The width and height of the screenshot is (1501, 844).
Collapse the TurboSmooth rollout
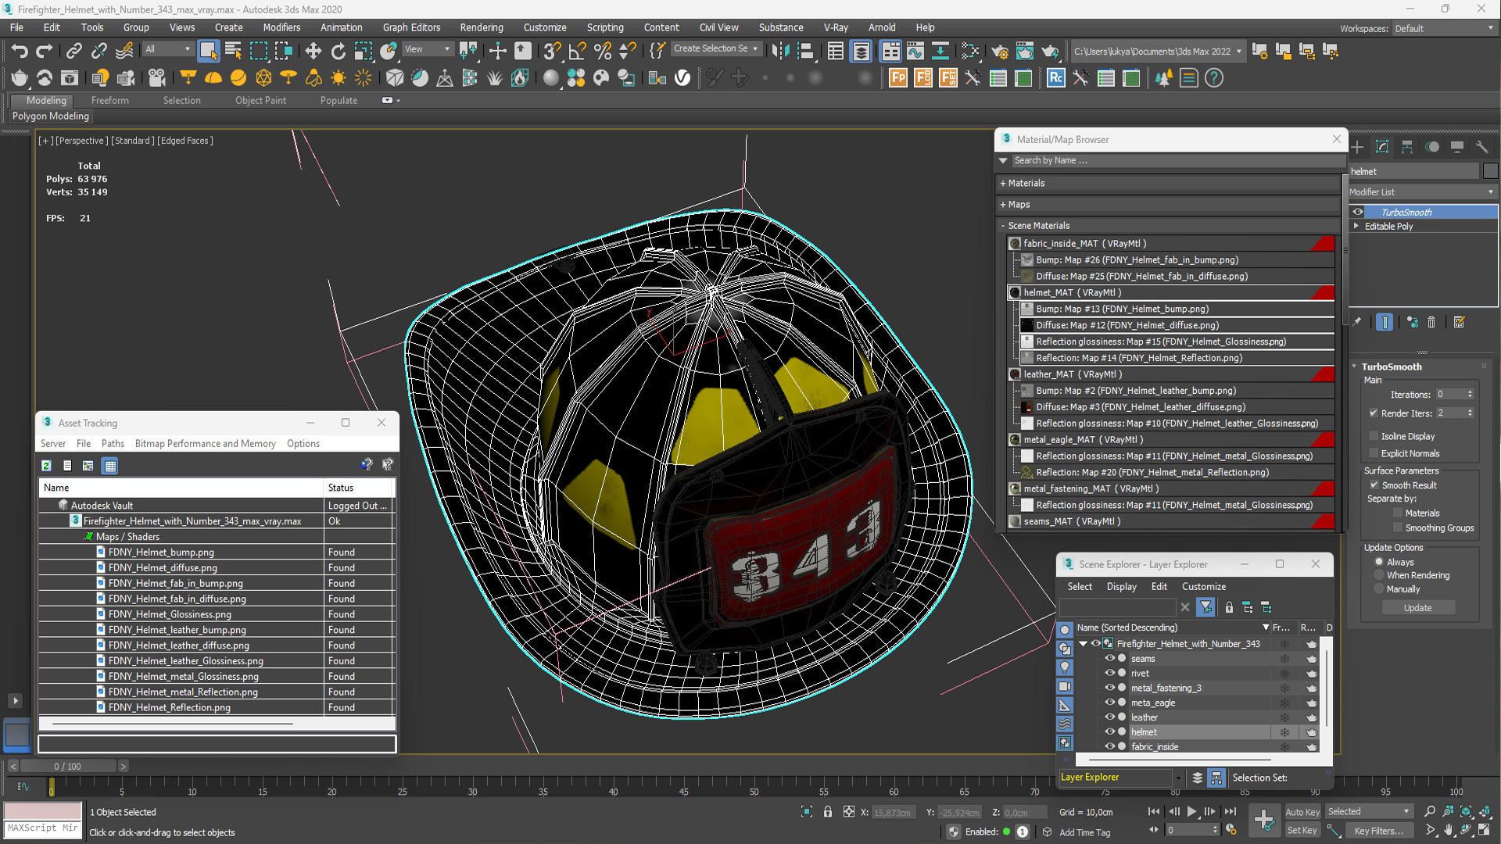pos(1355,367)
